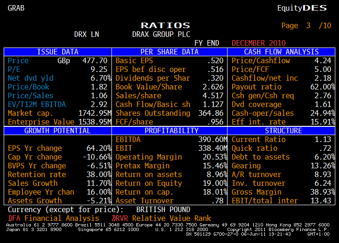Click the STRUCTURE section header
Screen dimensions: 339x243
click(281, 130)
